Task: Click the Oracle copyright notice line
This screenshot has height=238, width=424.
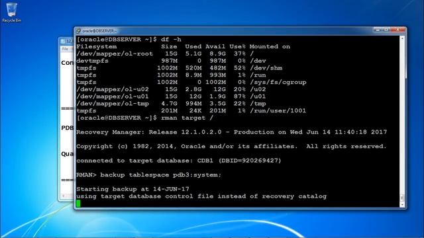Action: pyautogui.click(x=231, y=147)
